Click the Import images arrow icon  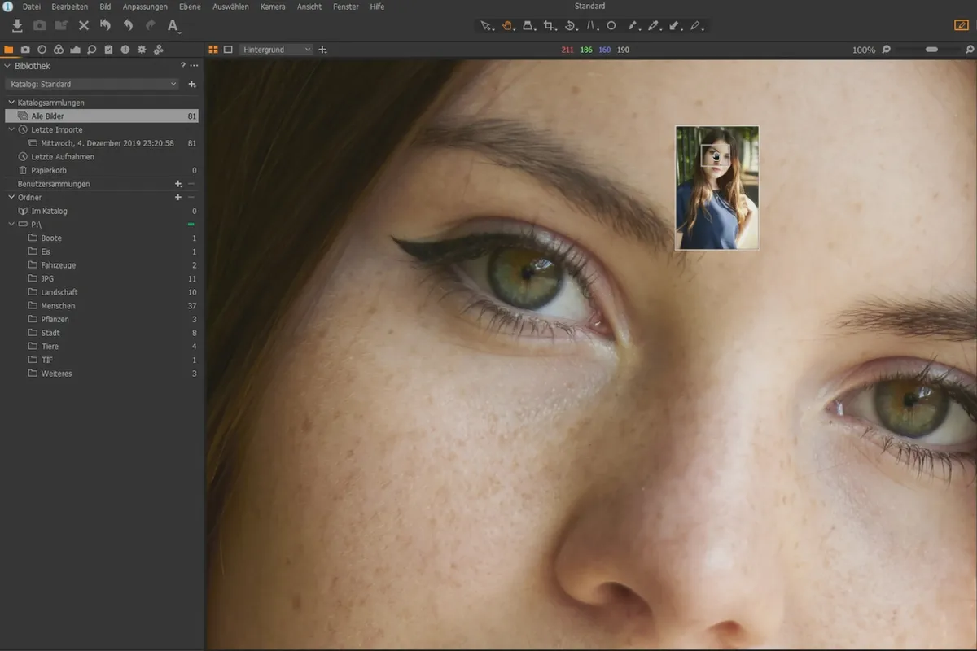[17, 26]
